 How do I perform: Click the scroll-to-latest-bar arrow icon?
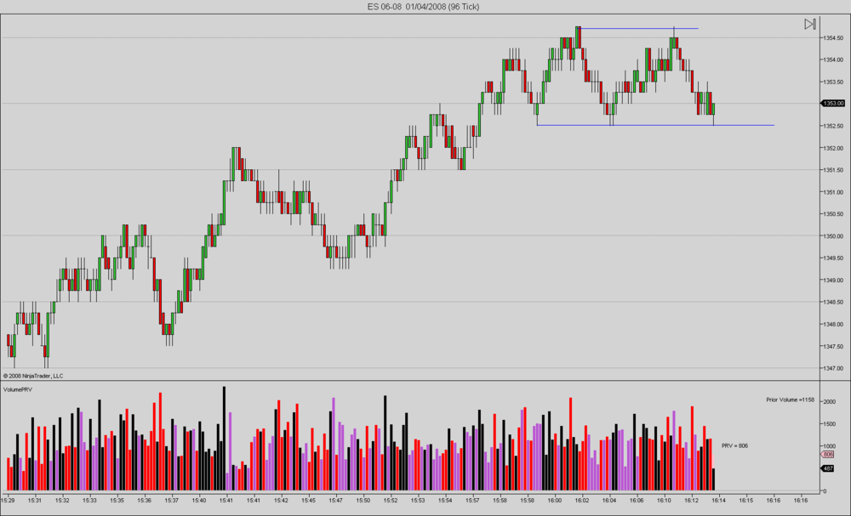coord(810,24)
